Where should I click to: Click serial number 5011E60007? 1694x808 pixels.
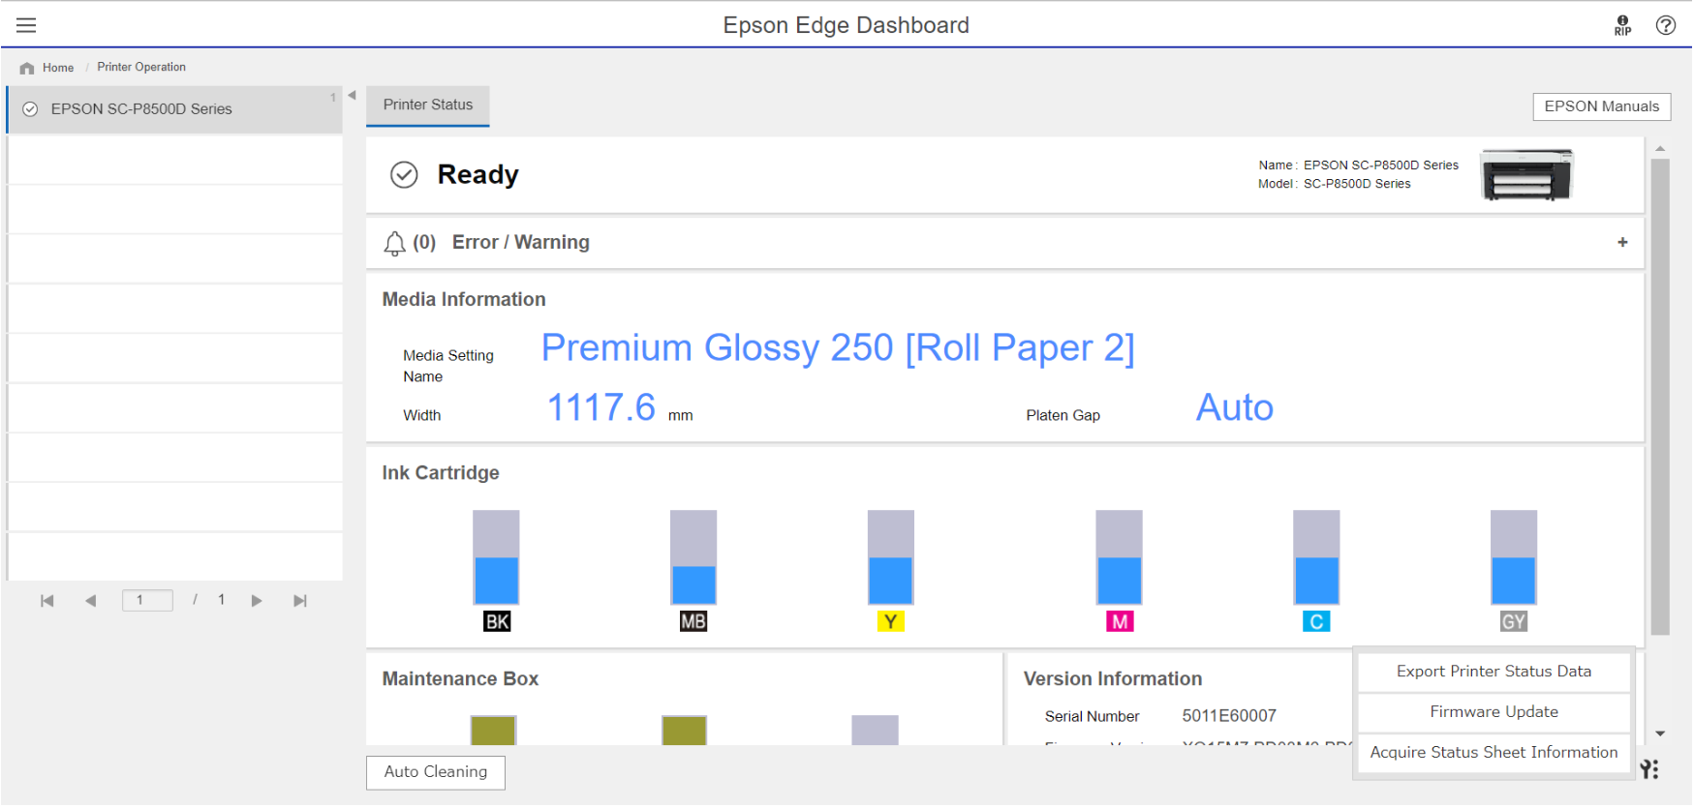pos(1229,717)
